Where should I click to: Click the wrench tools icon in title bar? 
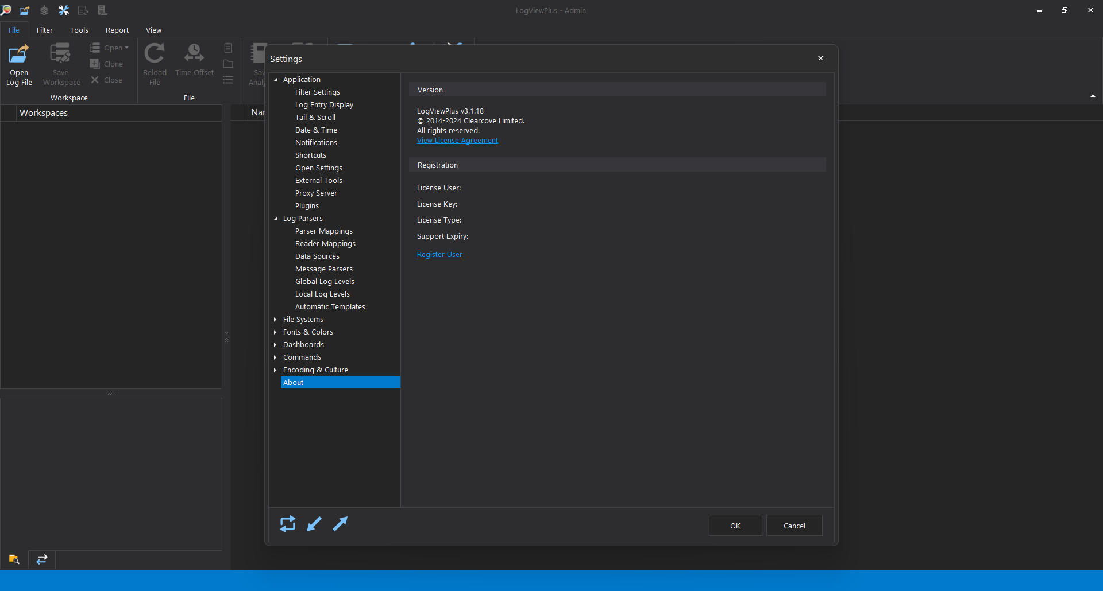point(64,10)
